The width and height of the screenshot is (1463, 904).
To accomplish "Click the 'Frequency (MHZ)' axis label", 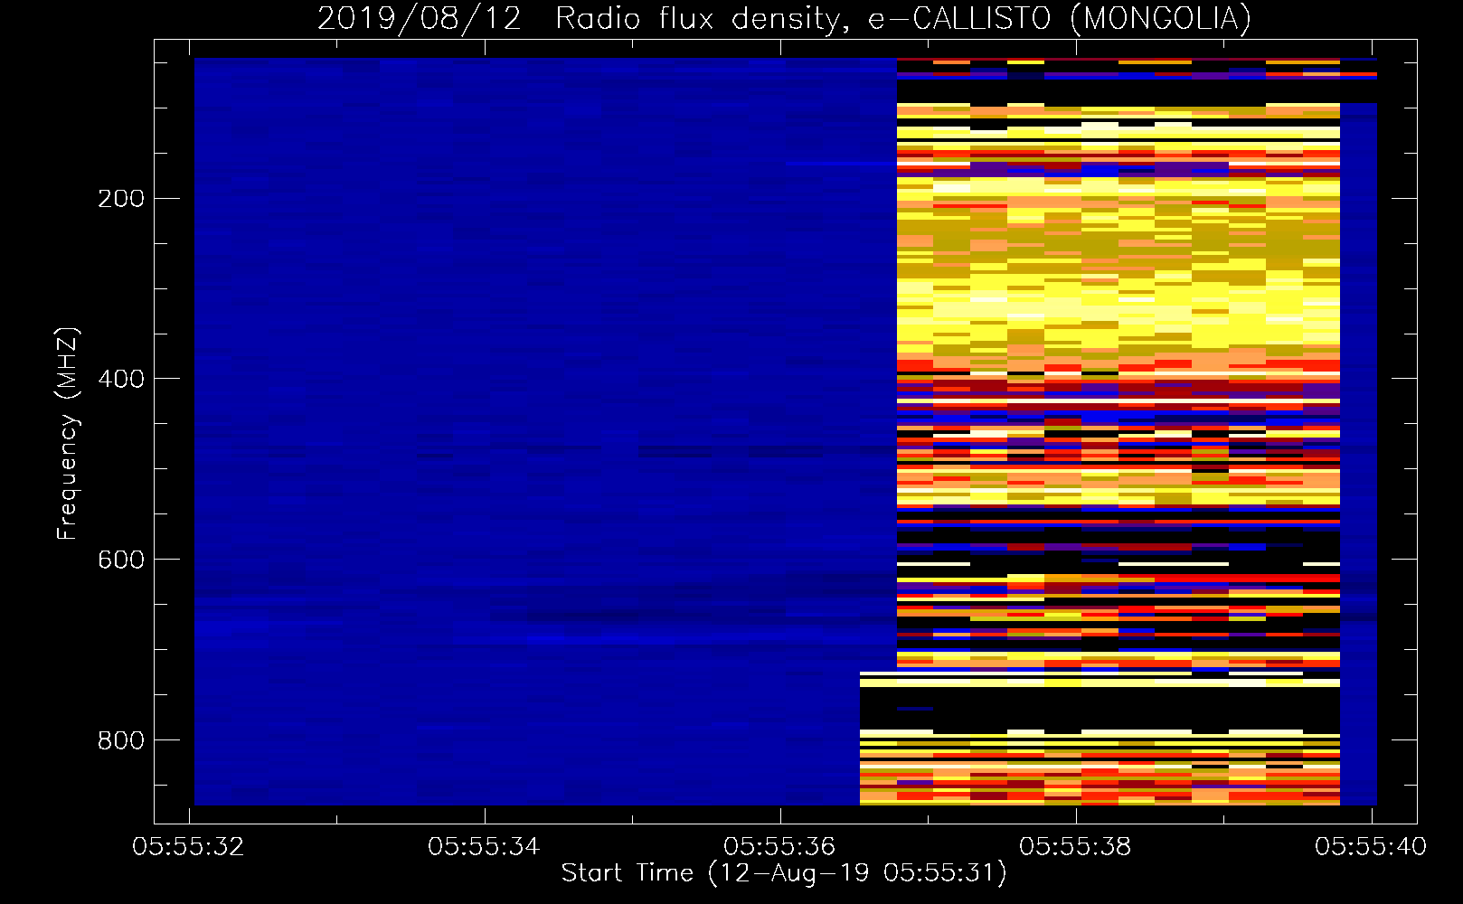I will pos(68,433).
